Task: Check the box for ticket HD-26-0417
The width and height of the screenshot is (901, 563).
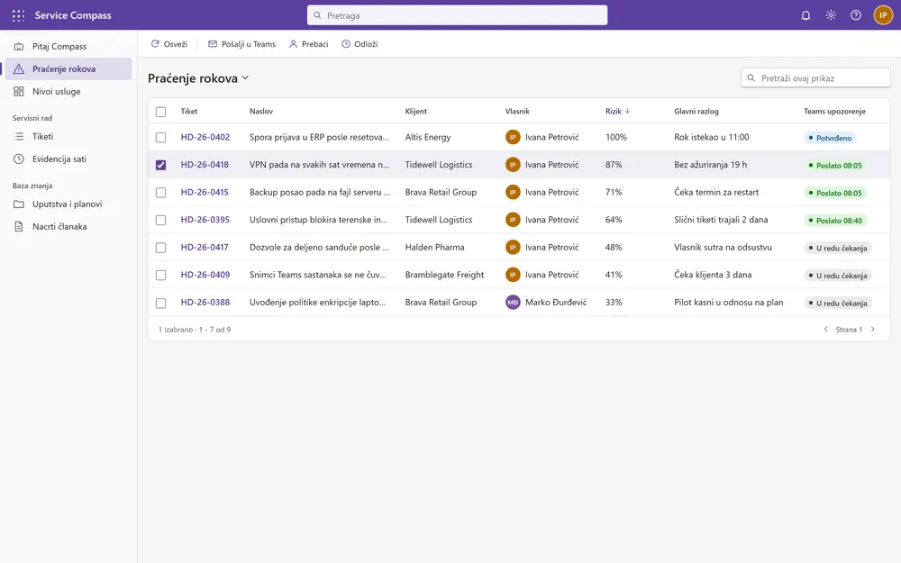Action: 161,248
